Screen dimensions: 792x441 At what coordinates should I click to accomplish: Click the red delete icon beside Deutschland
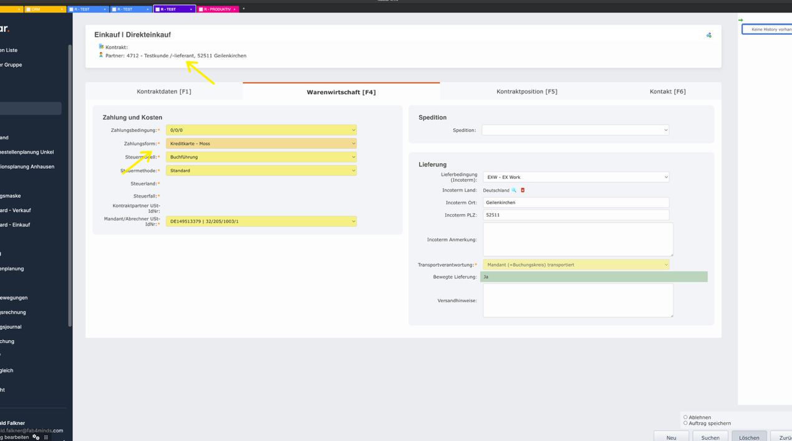pyautogui.click(x=523, y=190)
